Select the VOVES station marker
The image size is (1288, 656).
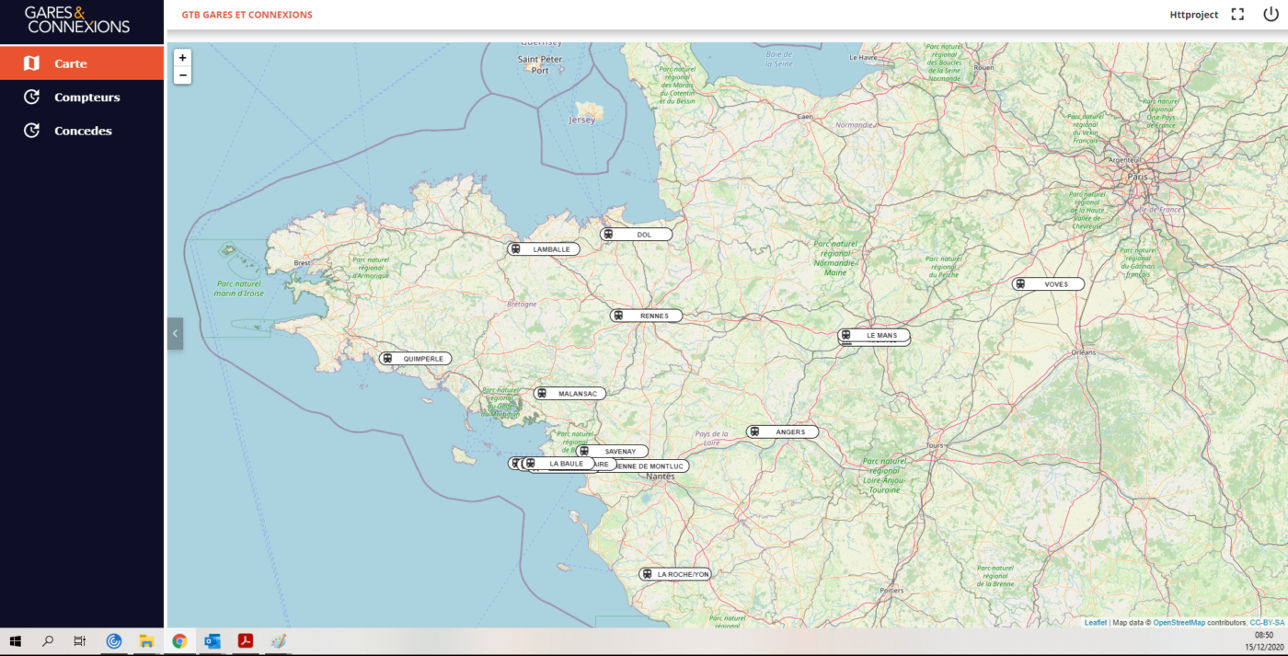(x=1049, y=284)
